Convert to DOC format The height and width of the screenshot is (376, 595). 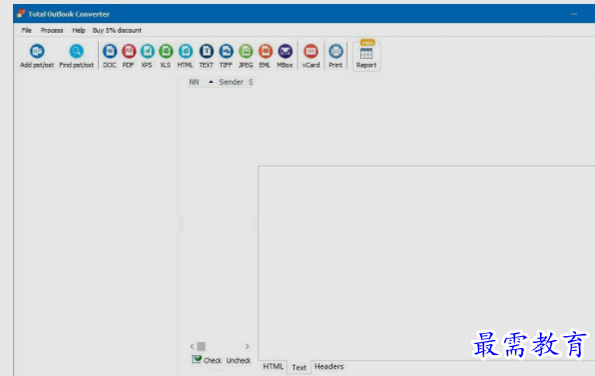(110, 56)
